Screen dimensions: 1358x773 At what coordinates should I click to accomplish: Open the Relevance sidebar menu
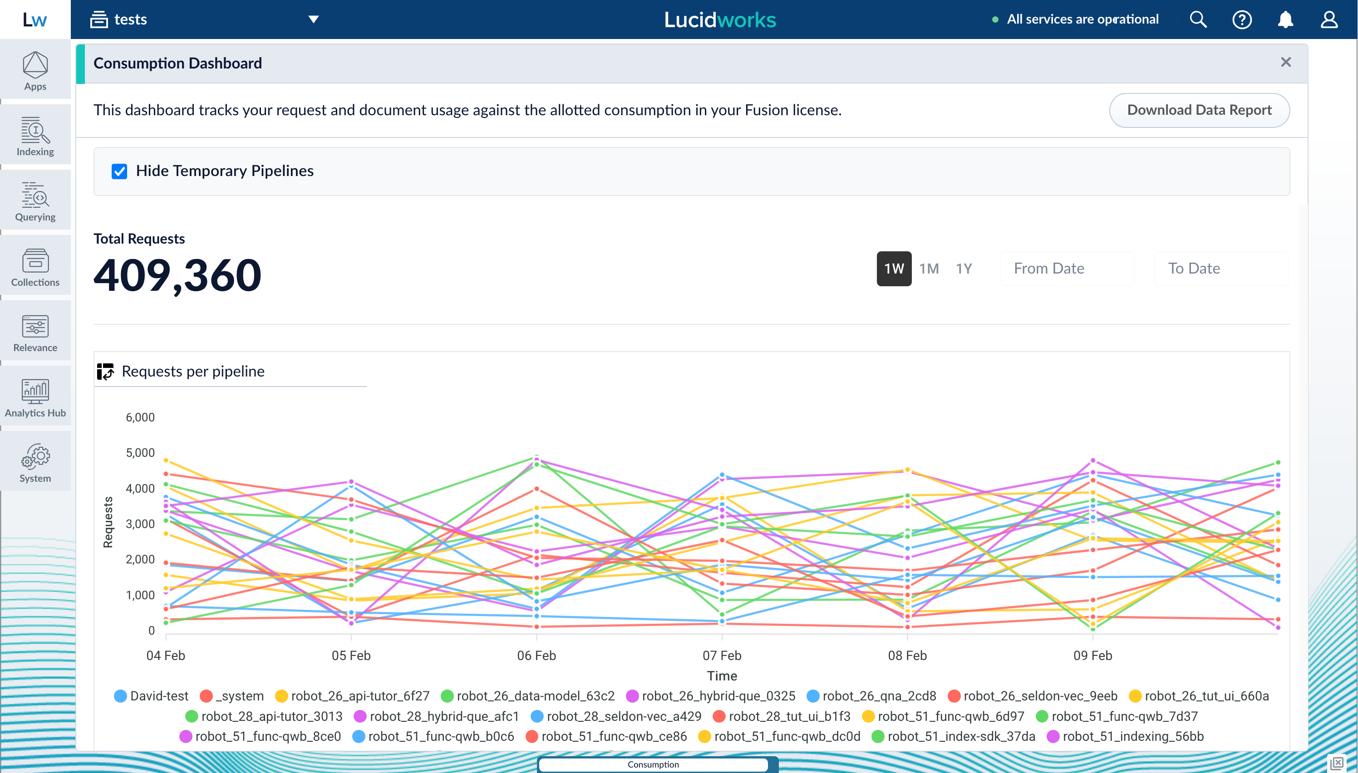tap(35, 332)
